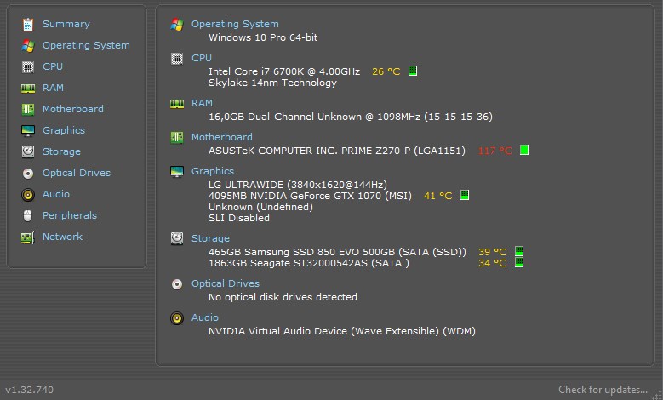Open Network in the sidebar
Viewport: 663px width, 400px height.
(63, 237)
